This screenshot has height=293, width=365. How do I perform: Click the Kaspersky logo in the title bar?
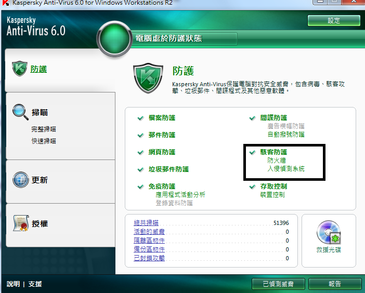tap(6, 3)
